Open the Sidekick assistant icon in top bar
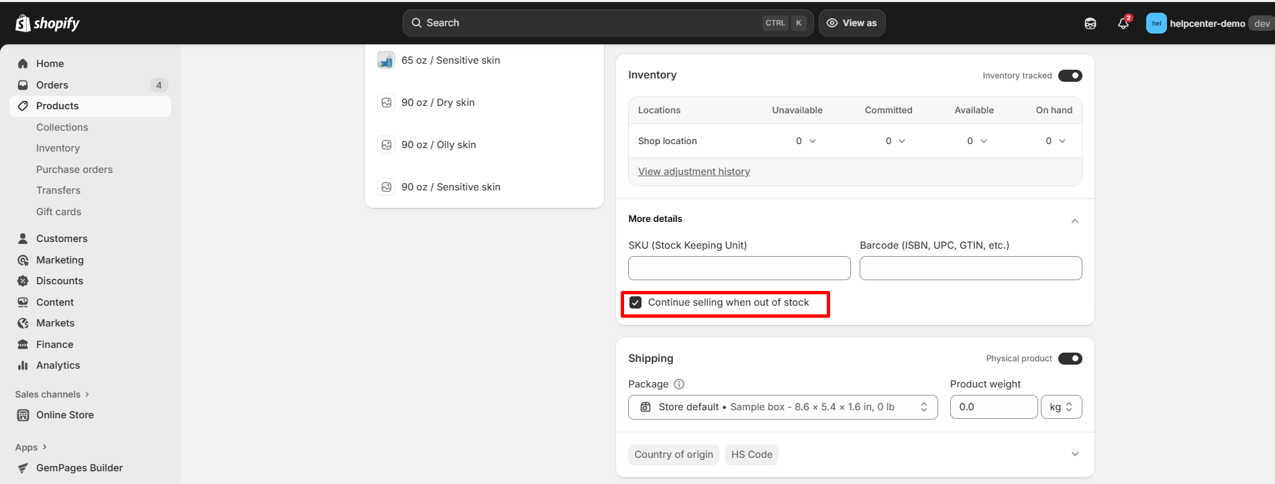This screenshot has width=1275, height=484. (x=1090, y=23)
